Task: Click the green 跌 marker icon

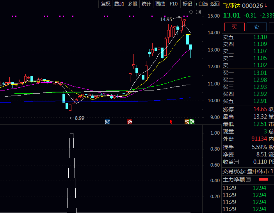Action: [192, 122]
